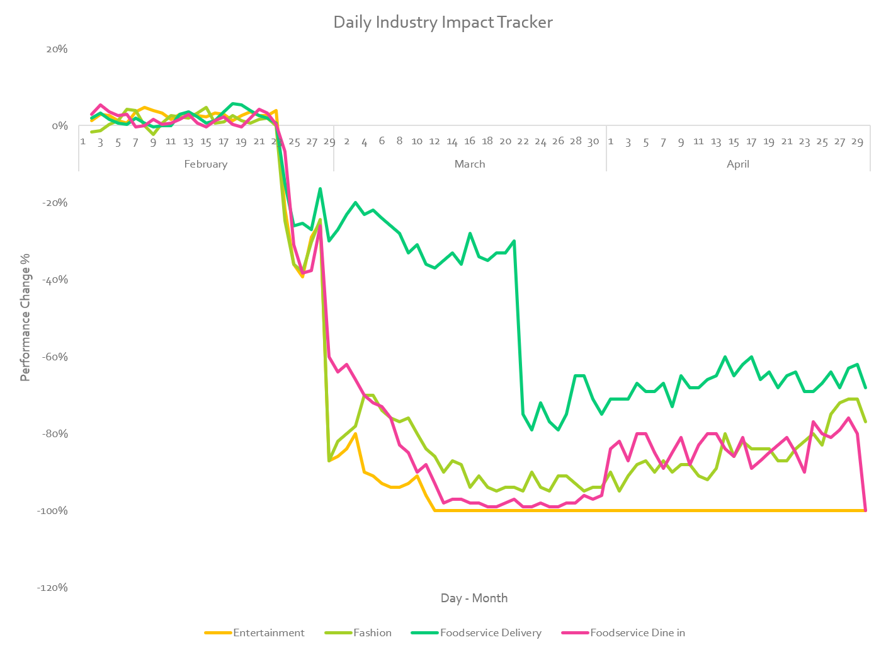
Task: Select the Foodservice Delivery legend text
Action: [x=491, y=633]
